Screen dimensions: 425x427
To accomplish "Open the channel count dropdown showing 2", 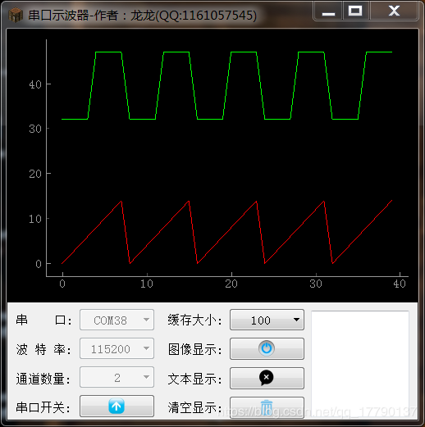I will click(117, 377).
